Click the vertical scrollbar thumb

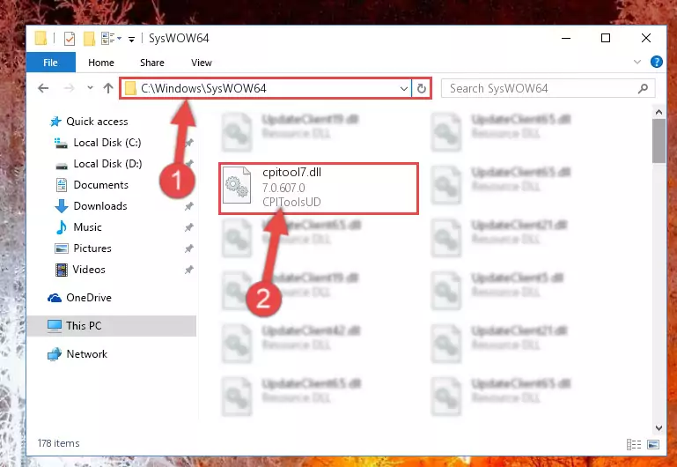(659, 141)
